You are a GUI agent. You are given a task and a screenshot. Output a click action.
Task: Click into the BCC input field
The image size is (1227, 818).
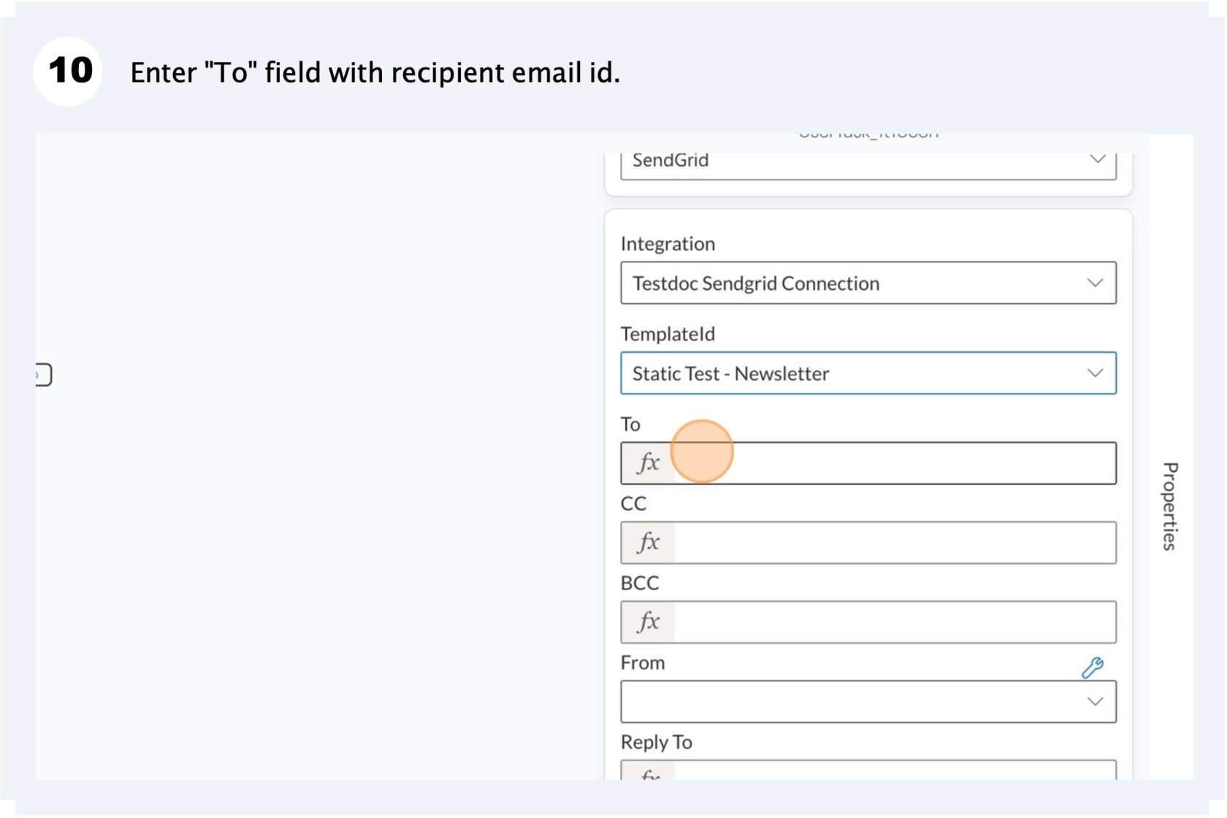click(895, 622)
